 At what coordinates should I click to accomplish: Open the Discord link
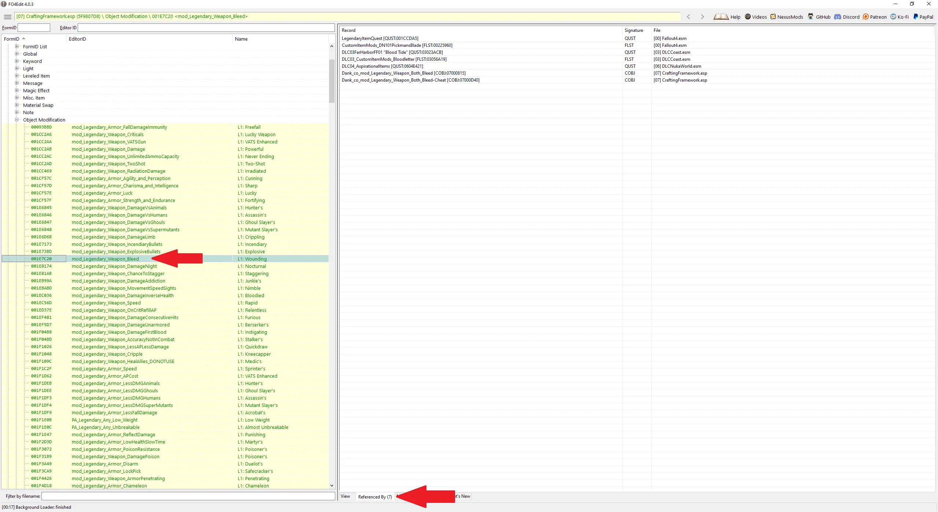pyautogui.click(x=847, y=17)
